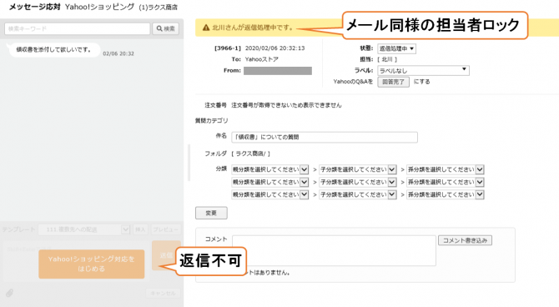Image resolution: width=559 pixels, height=307 pixels.
Task: Open third row 孫分類 dropdown
Action: point(446,194)
